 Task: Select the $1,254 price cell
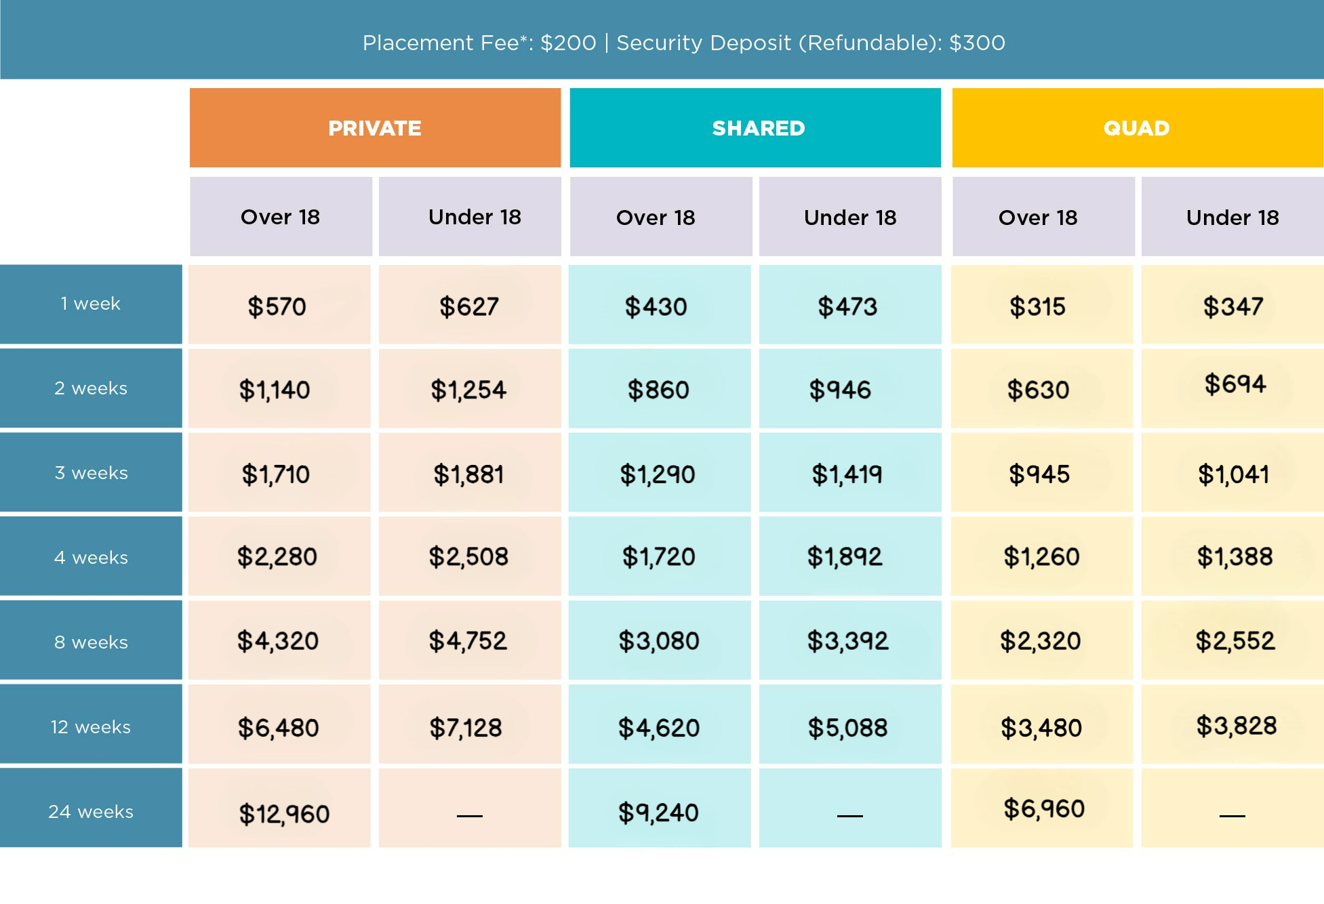click(x=468, y=390)
